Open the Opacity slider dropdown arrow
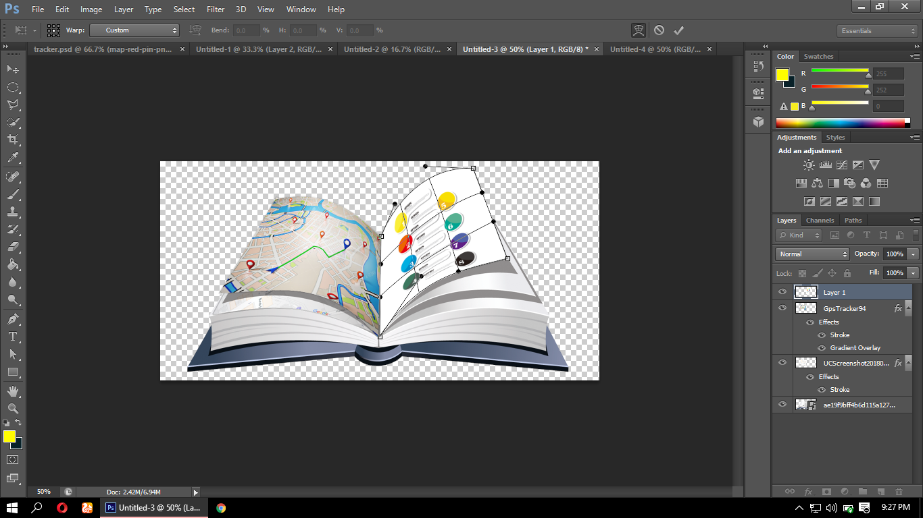The image size is (923, 518). click(914, 254)
